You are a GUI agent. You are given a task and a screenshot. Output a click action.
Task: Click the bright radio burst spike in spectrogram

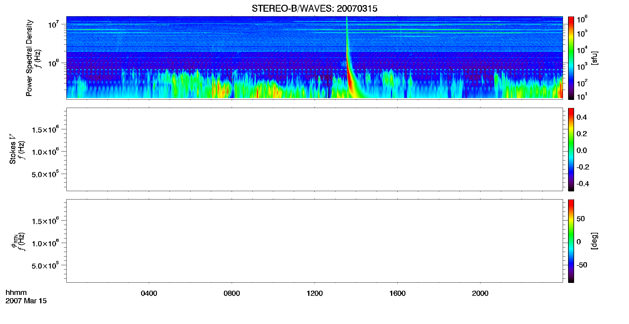348,60
